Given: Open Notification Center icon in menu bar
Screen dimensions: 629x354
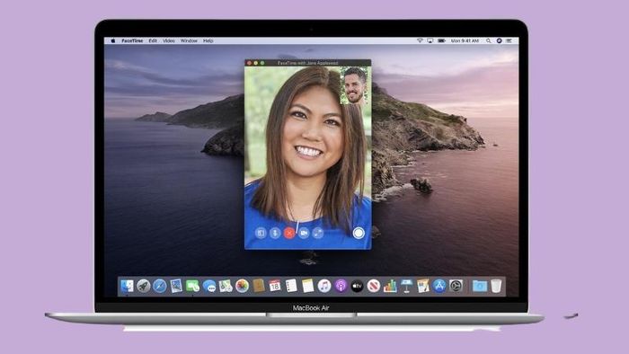Looking at the screenshot, I should pos(509,41).
